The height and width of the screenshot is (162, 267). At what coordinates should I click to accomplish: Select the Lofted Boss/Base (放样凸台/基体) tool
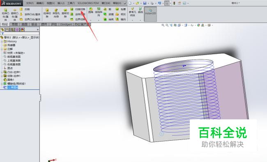pyautogui.click(x=30, y=14)
